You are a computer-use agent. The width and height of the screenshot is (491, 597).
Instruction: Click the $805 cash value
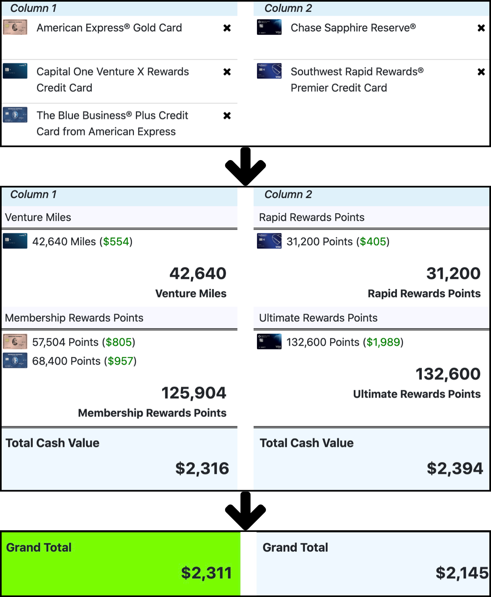pos(119,342)
